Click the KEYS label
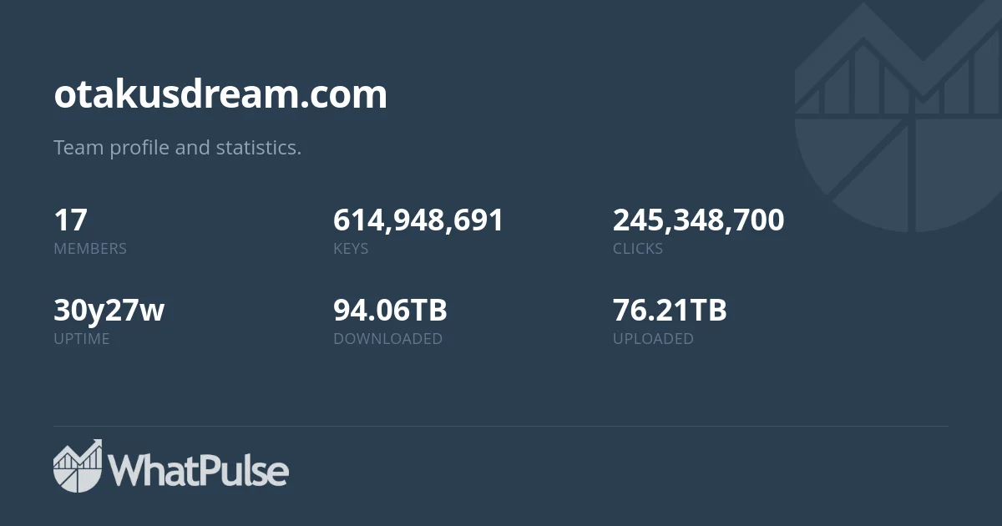Screen dimensions: 1002x526 tap(351, 249)
